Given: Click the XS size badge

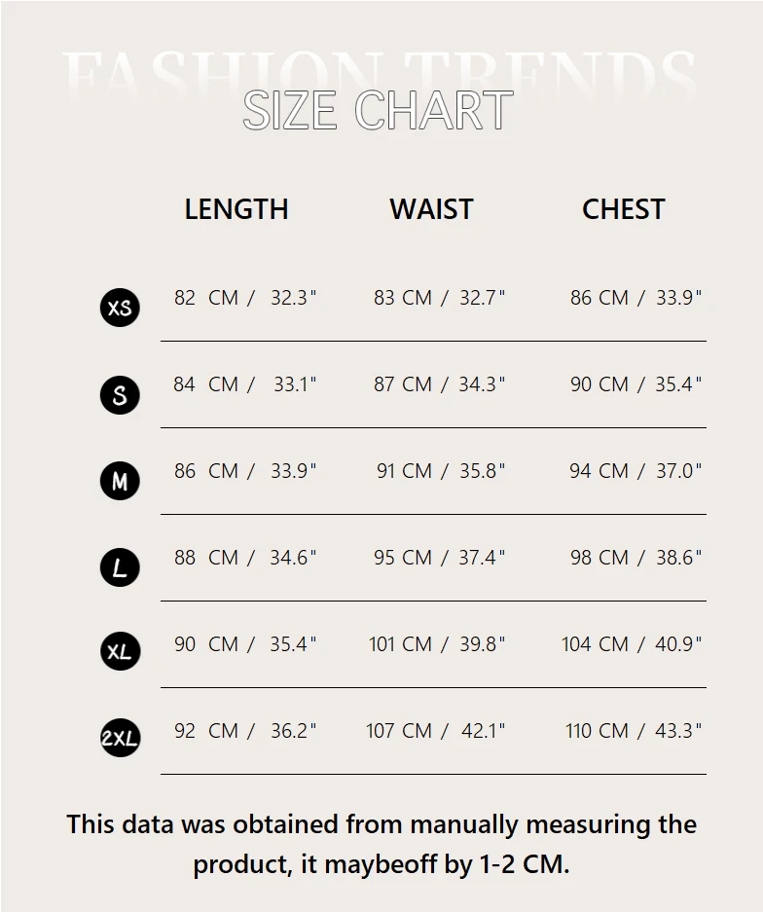Looking at the screenshot, I should 120,308.
